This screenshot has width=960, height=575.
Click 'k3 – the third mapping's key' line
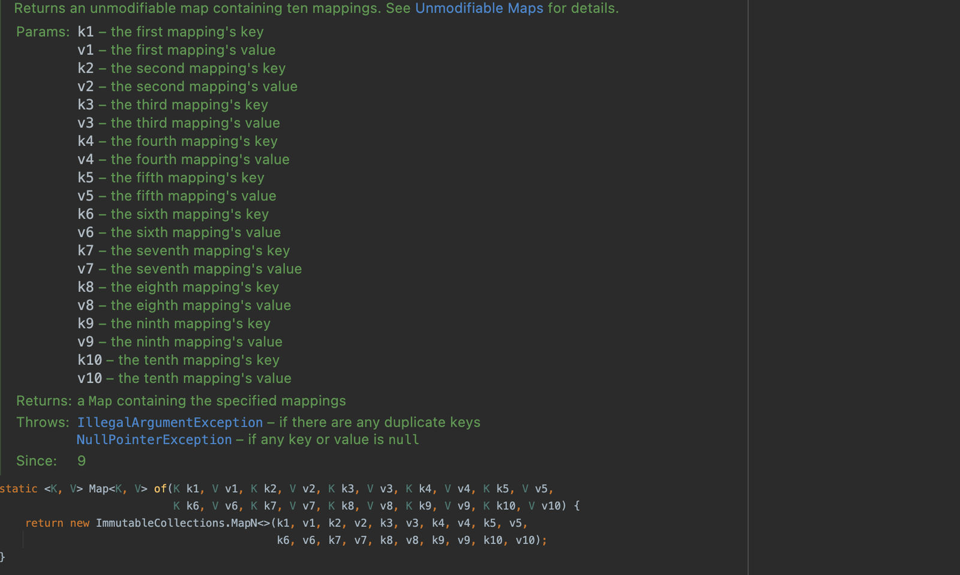173,105
